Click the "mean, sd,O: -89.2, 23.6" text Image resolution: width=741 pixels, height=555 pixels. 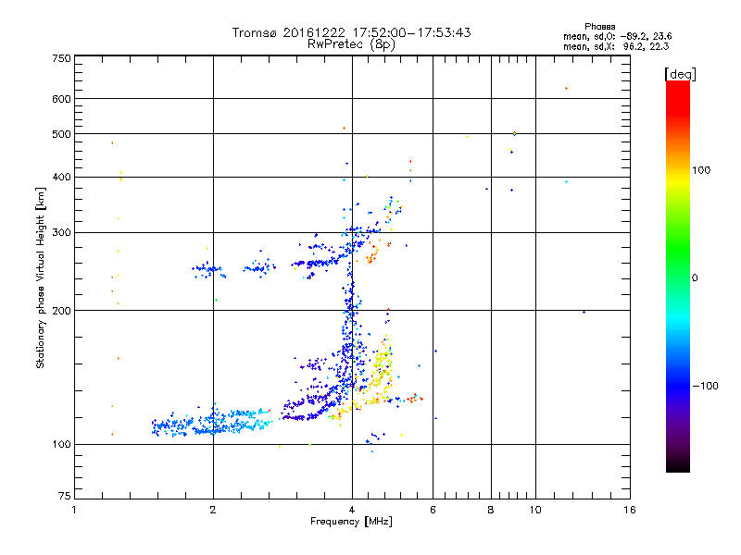point(617,36)
